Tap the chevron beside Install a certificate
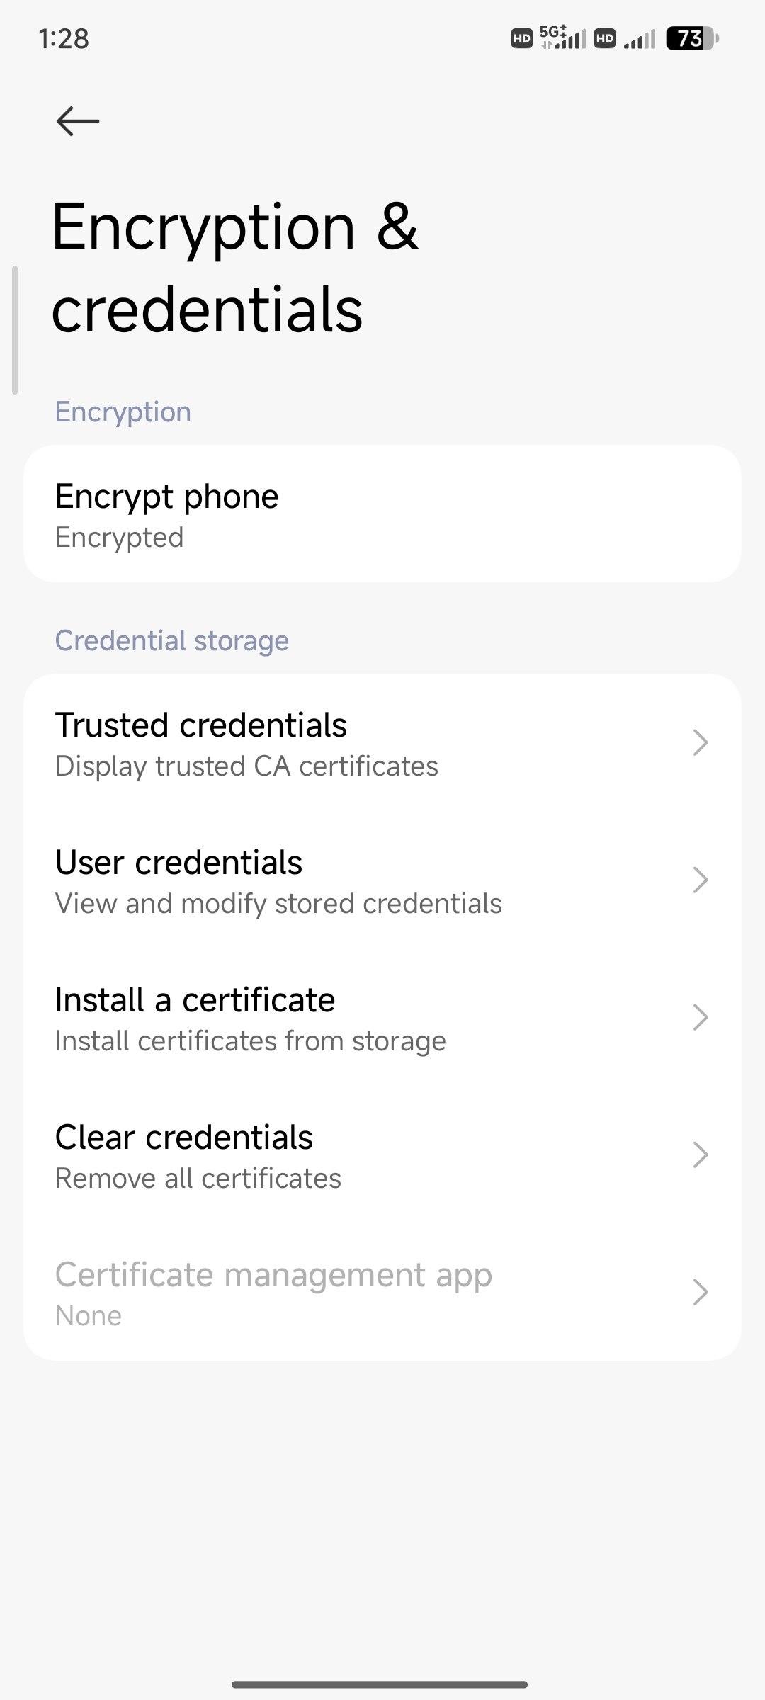The height and width of the screenshot is (1700, 765). click(x=700, y=1018)
